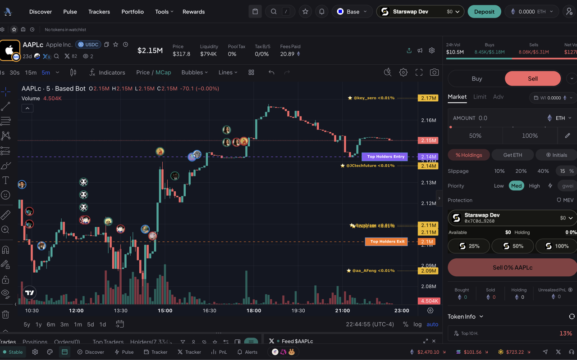Expand the timeframe interval chevron
Screen dimensions: 577x360
[57, 72]
